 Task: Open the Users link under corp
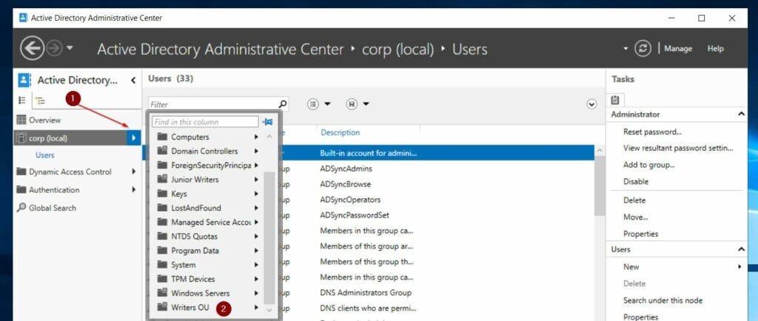click(x=44, y=155)
